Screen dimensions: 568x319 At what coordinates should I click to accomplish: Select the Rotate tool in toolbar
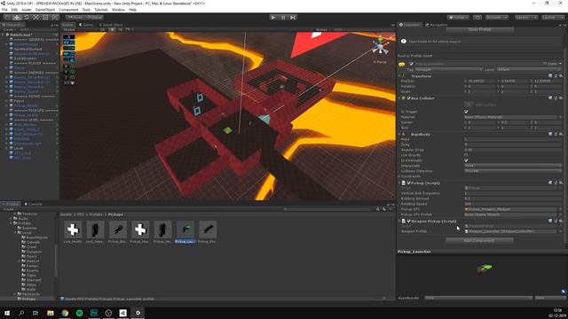pos(26,18)
